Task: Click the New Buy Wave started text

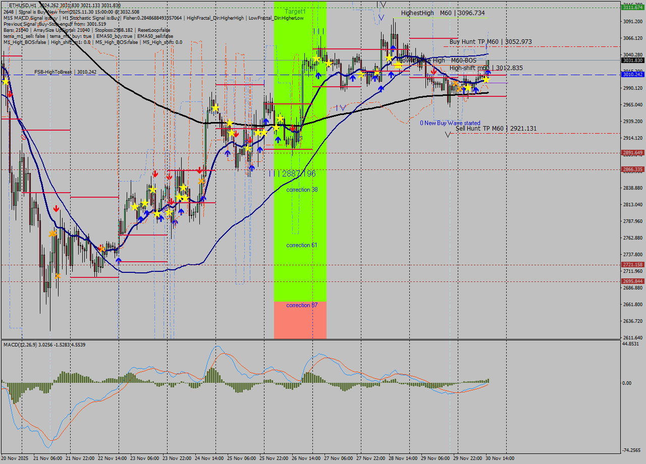Action: [x=452, y=123]
